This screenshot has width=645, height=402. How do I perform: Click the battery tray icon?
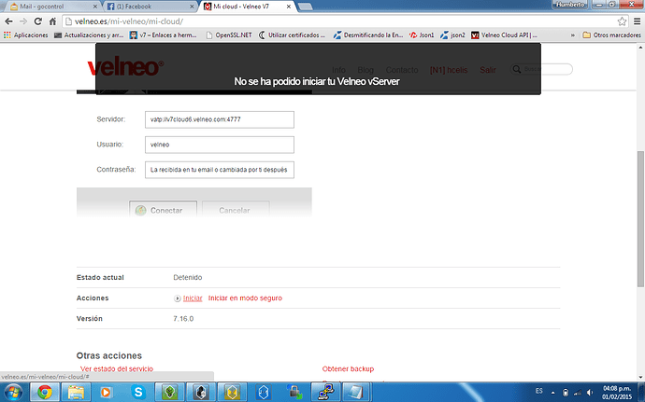click(x=566, y=393)
